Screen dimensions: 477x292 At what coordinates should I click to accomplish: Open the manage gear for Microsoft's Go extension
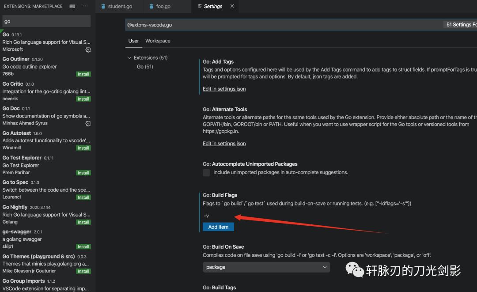[x=88, y=49]
